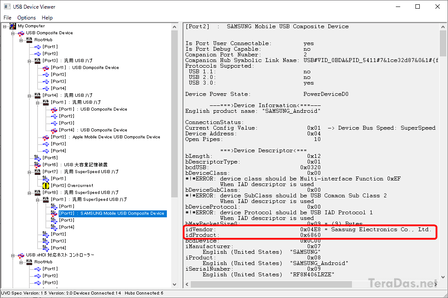The height and width of the screenshot is (298, 448).
Task: Click the USB 大容量記憶装置 device icon
Action: click(x=37, y=164)
